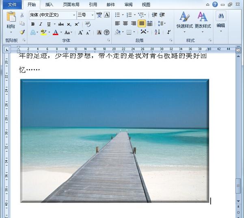Switch to the 页面布局 tab

point(71,4)
